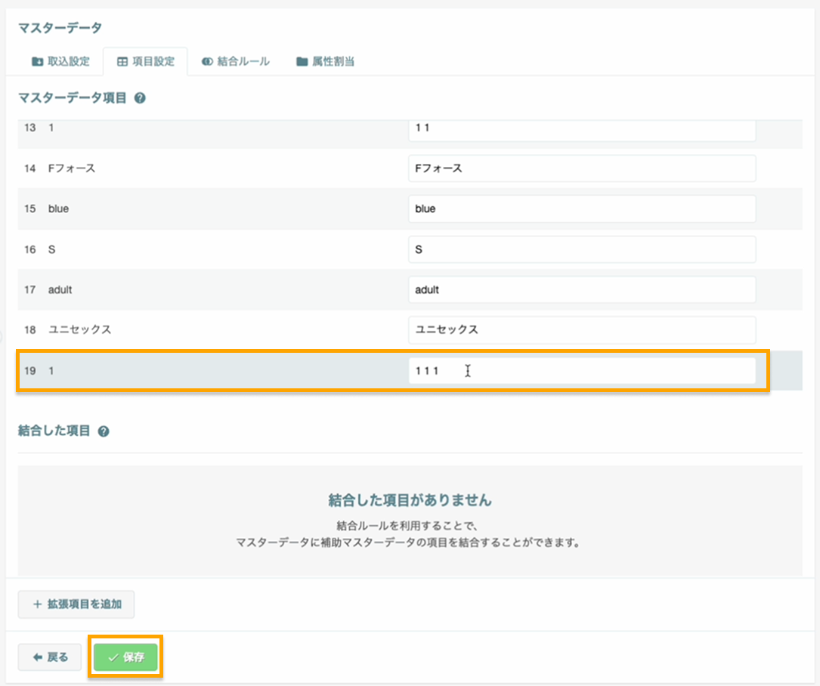Select row label Fフォース in row 14
Viewport: 820px width, 686px height.
click(72, 168)
